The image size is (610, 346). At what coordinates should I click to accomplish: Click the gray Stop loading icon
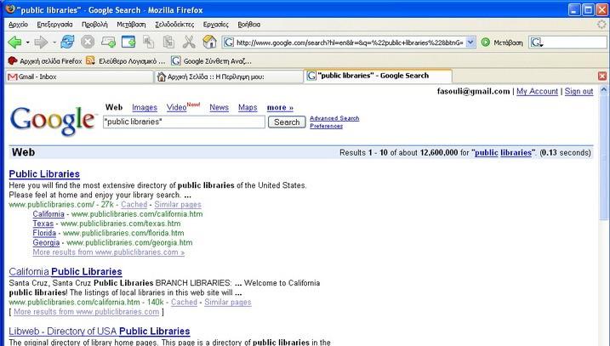[88, 42]
